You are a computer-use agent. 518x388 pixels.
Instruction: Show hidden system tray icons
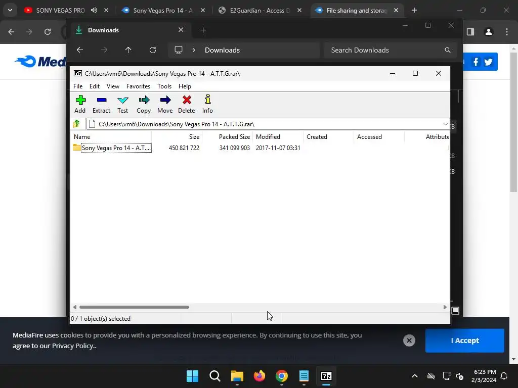point(415,376)
